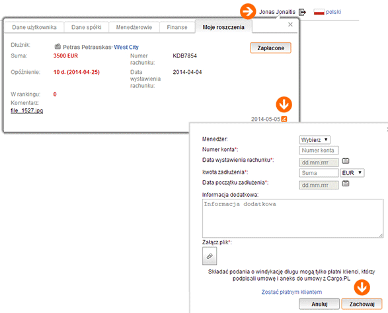Image resolution: width=388 pixels, height=313 pixels.
Task: Switch to Dane użytkownika tab
Action: [x=34, y=27]
